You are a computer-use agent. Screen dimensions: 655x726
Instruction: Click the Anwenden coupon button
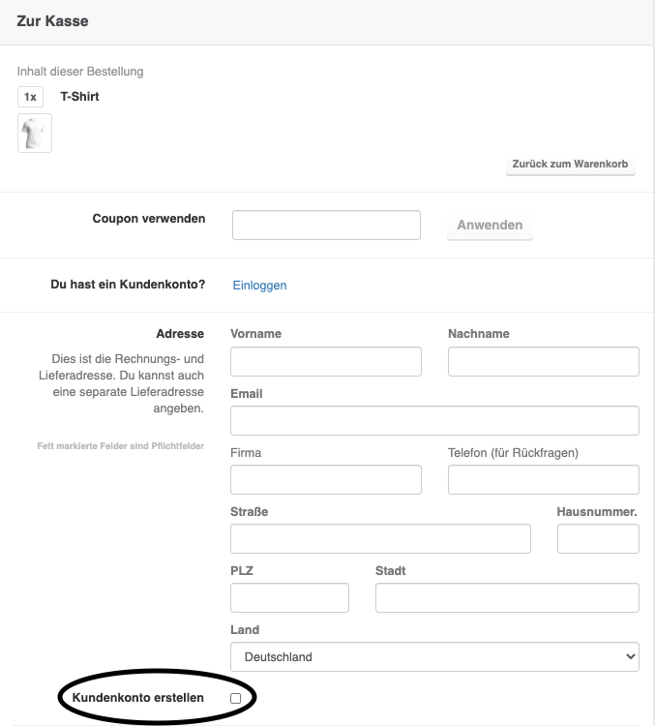[490, 225]
